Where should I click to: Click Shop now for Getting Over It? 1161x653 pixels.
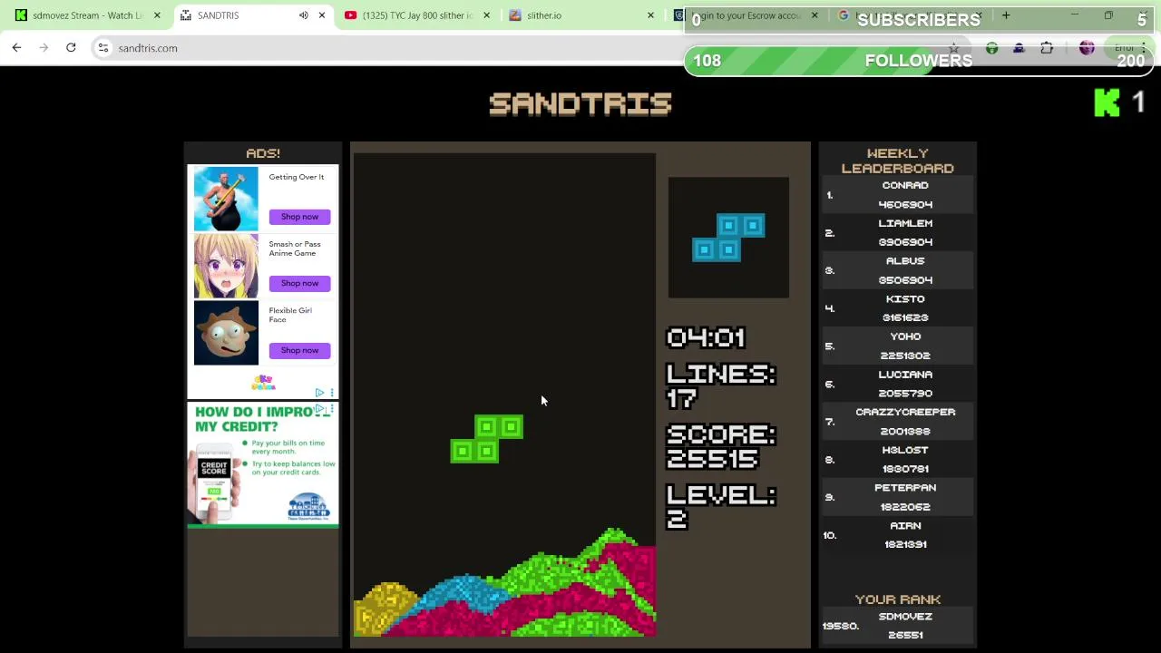pos(299,217)
